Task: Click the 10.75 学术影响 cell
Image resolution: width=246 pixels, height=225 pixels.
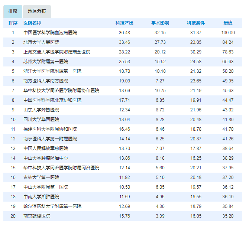Action: [160, 91]
